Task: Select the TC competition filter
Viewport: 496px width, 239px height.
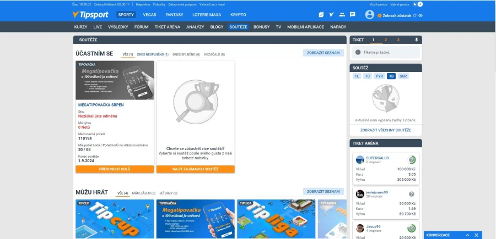Action: point(367,76)
